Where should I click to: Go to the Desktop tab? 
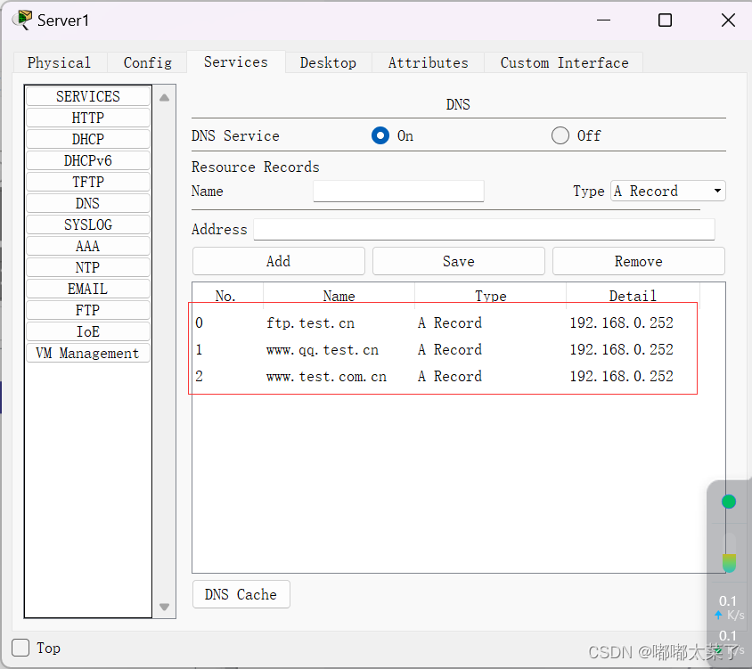tap(328, 63)
